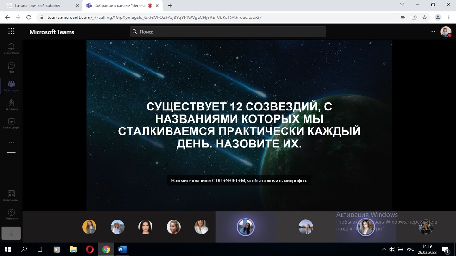Open the Чат section in Teams sidebar

(11, 67)
